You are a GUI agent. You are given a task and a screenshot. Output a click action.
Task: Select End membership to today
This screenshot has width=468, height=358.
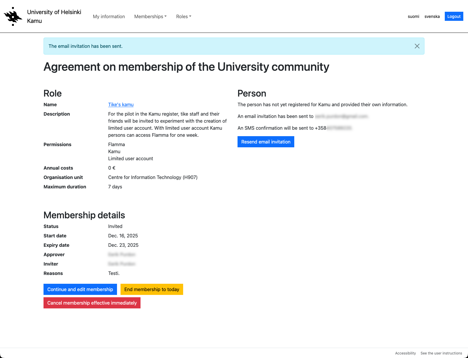[152, 289]
